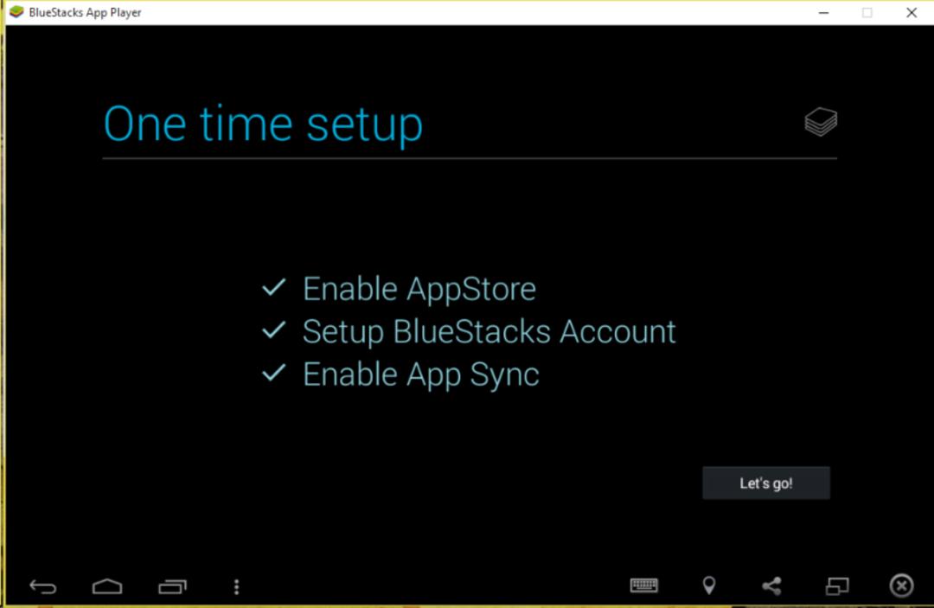Click the Android back arrow icon
Viewport: 934px width, 608px height.
[43, 587]
